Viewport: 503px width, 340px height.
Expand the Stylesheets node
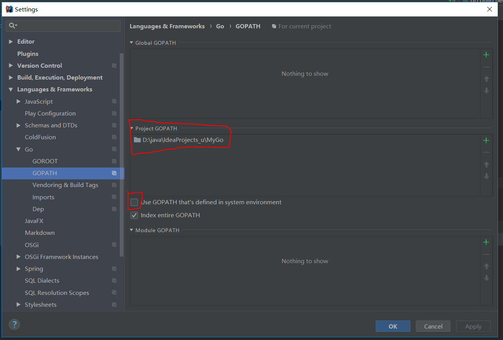coord(18,304)
